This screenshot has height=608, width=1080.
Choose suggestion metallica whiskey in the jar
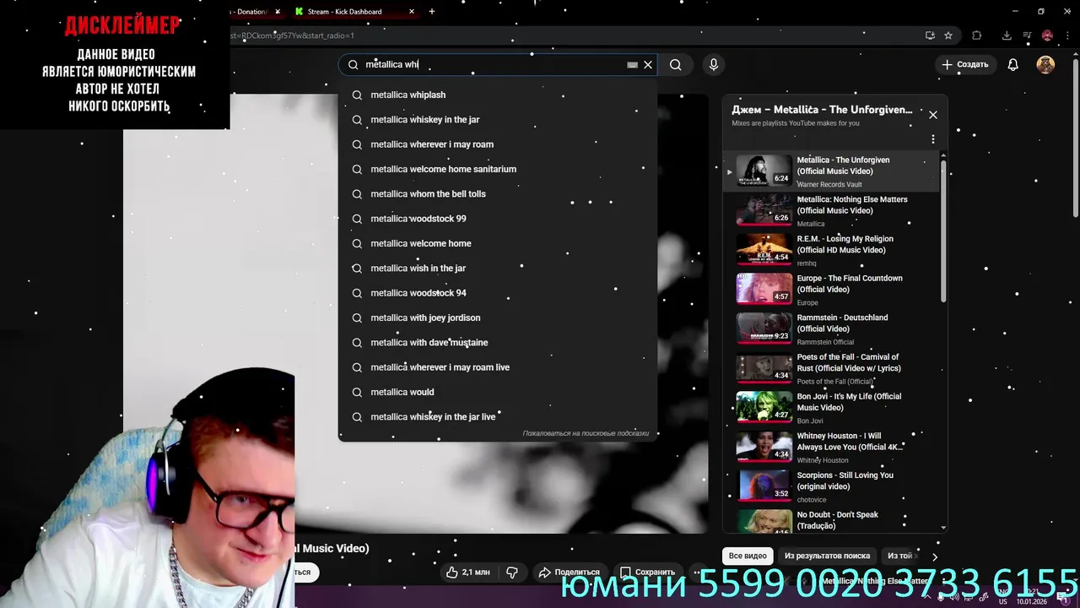(x=498, y=120)
